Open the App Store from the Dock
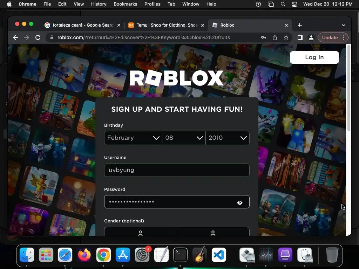Viewport: 359px width, 269px height. [x=123, y=255]
